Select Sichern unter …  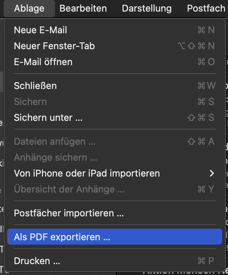[x=48, y=118]
